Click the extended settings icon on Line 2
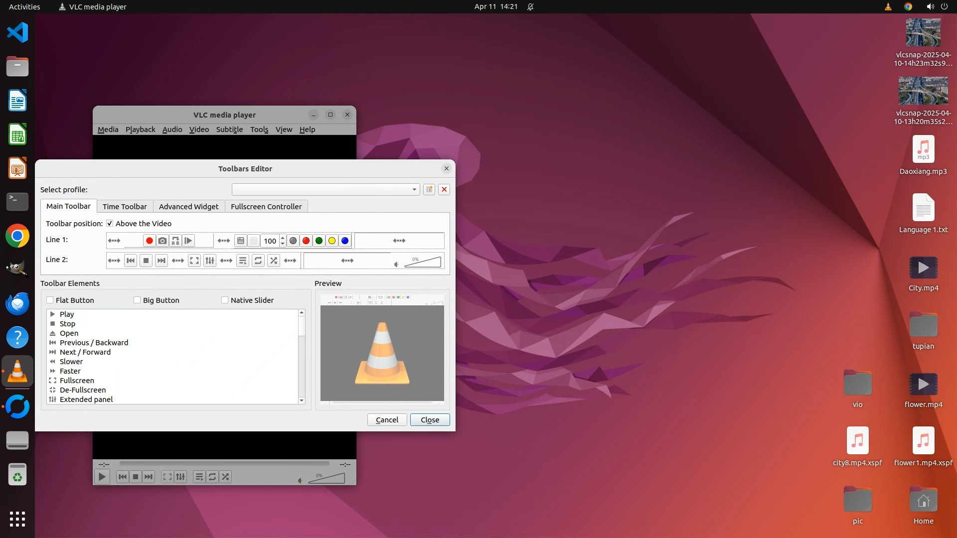 210,261
